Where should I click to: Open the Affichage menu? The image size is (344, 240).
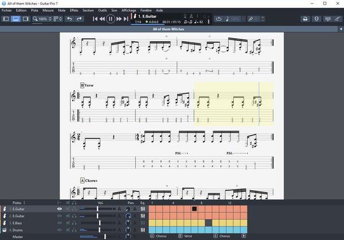click(x=129, y=10)
